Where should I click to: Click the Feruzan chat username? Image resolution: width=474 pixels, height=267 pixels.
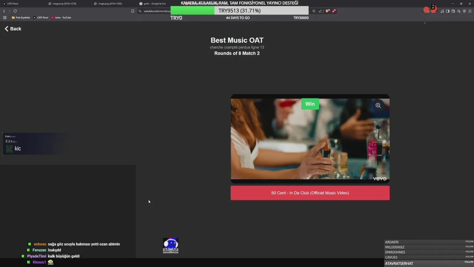click(39, 250)
